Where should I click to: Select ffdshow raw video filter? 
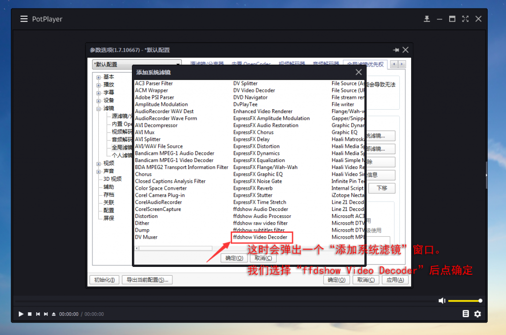[260, 223]
